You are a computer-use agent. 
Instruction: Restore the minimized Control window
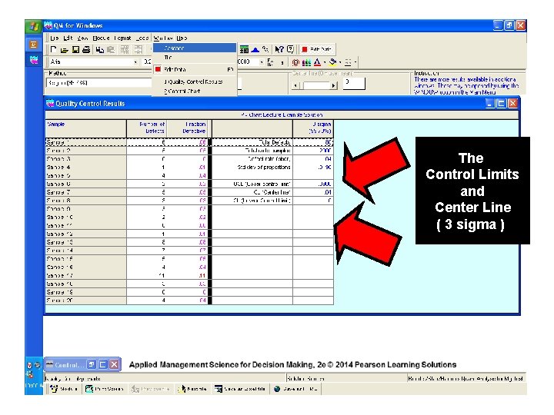[92, 364]
